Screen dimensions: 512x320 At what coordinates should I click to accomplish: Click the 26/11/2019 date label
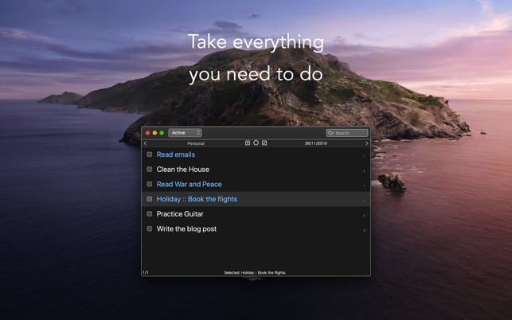pos(316,143)
